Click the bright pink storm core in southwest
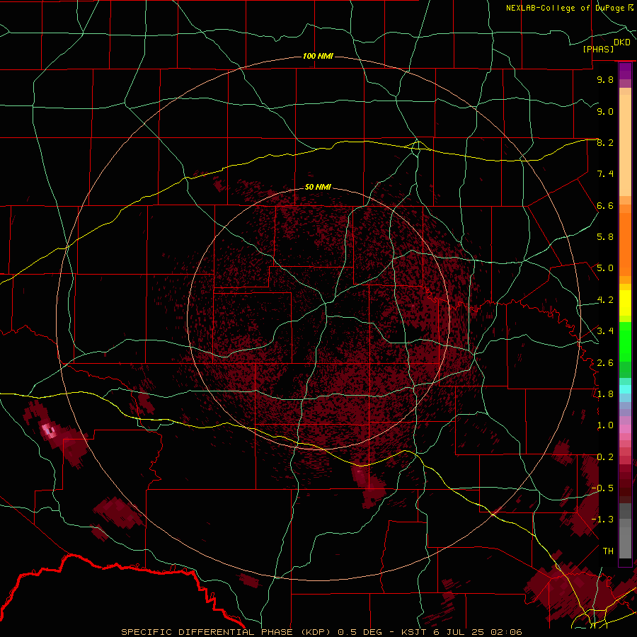637x637 pixels. coord(50,430)
